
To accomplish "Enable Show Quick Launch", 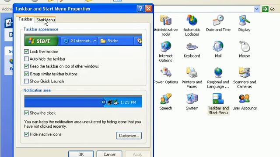I will click(26, 81).
